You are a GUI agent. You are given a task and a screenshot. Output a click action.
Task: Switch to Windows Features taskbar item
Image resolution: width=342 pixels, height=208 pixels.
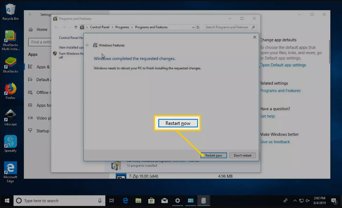click(203, 201)
